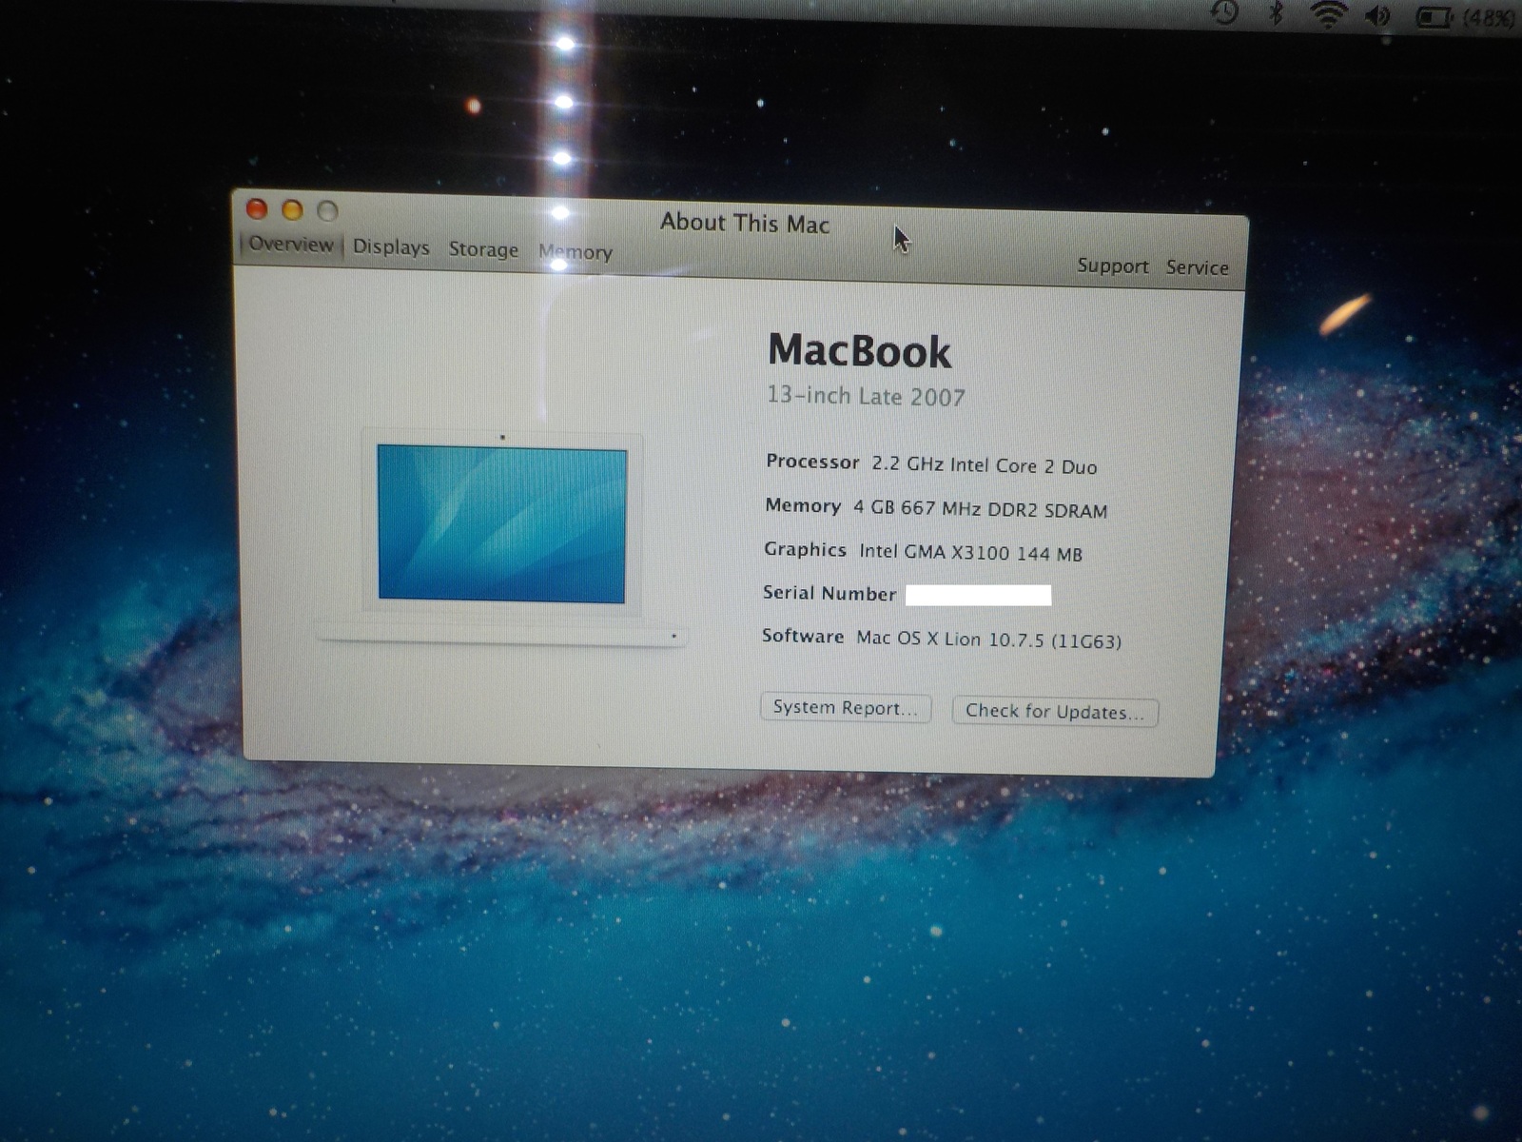
Task: Click the MacBook model heading
Action: point(859,351)
